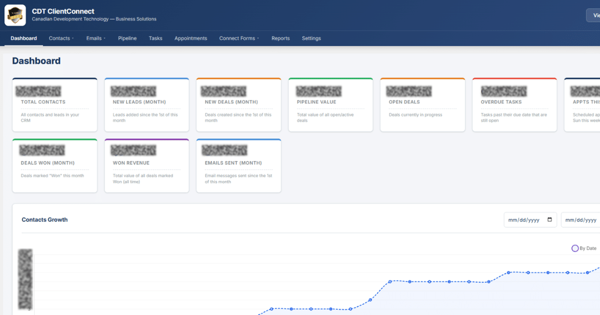Expand the Emails menu dropdown
Screen dimensions: 600x315
[96, 38]
